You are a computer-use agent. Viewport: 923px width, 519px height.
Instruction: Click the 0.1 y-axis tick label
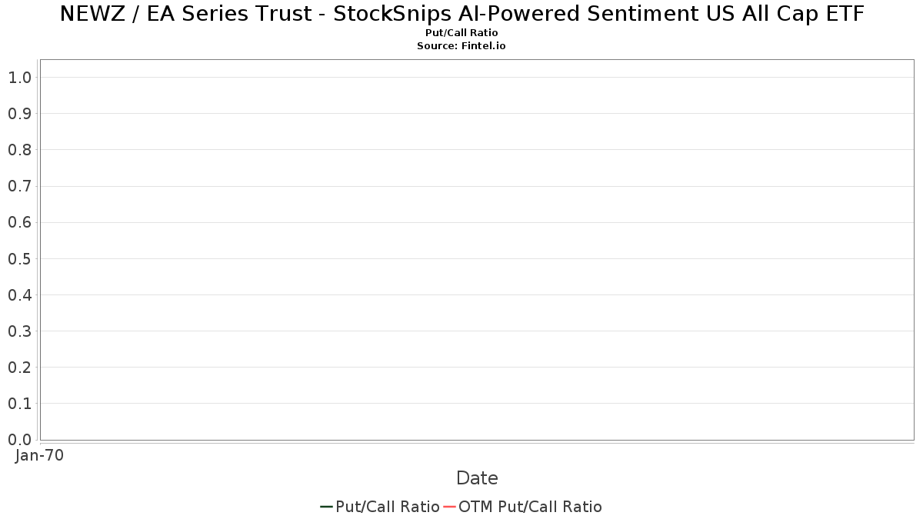tap(19, 404)
